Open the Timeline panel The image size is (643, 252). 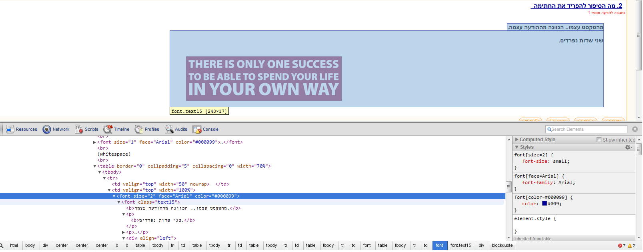coord(116,129)
